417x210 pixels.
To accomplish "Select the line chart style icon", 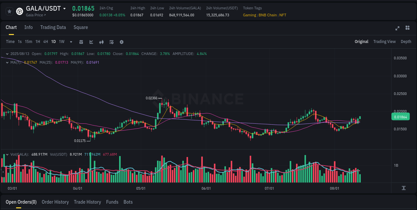I will pyautogui.click(x=91, y=42).
